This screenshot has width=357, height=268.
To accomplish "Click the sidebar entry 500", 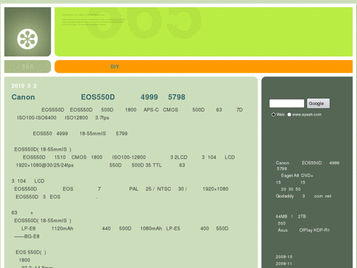I will 282,223.
